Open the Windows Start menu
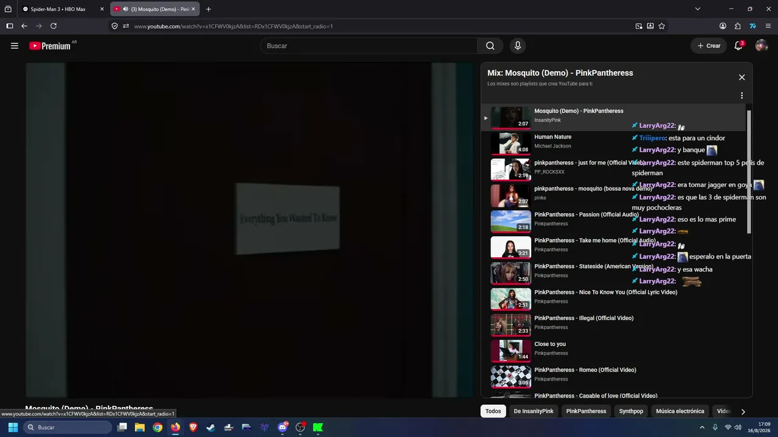 pos(13,427)
